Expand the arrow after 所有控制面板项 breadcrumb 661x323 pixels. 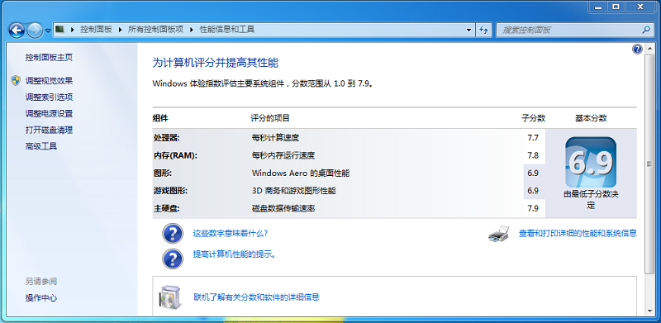[191, 30]
